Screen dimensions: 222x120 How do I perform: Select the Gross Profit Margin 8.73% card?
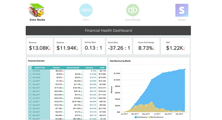click(x=147, y=46)
